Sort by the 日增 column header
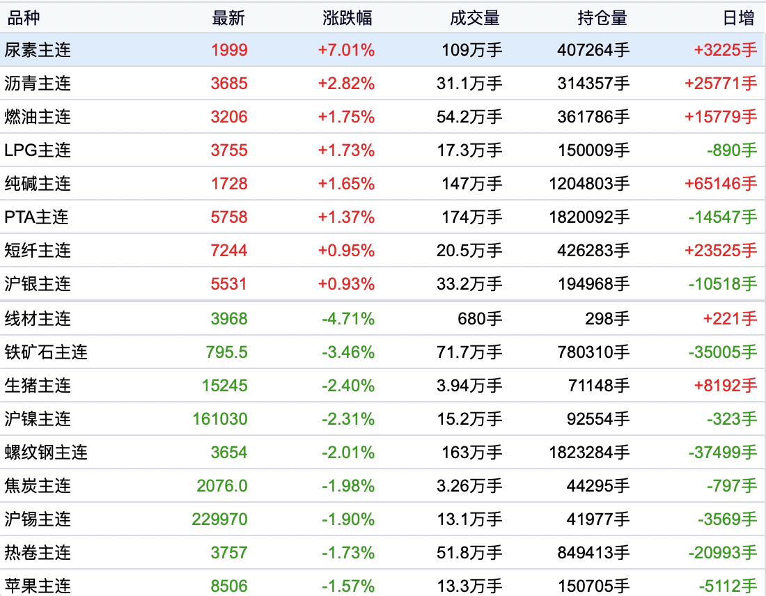766x596 pixels. pyautogui.click(x=740, y=18)
